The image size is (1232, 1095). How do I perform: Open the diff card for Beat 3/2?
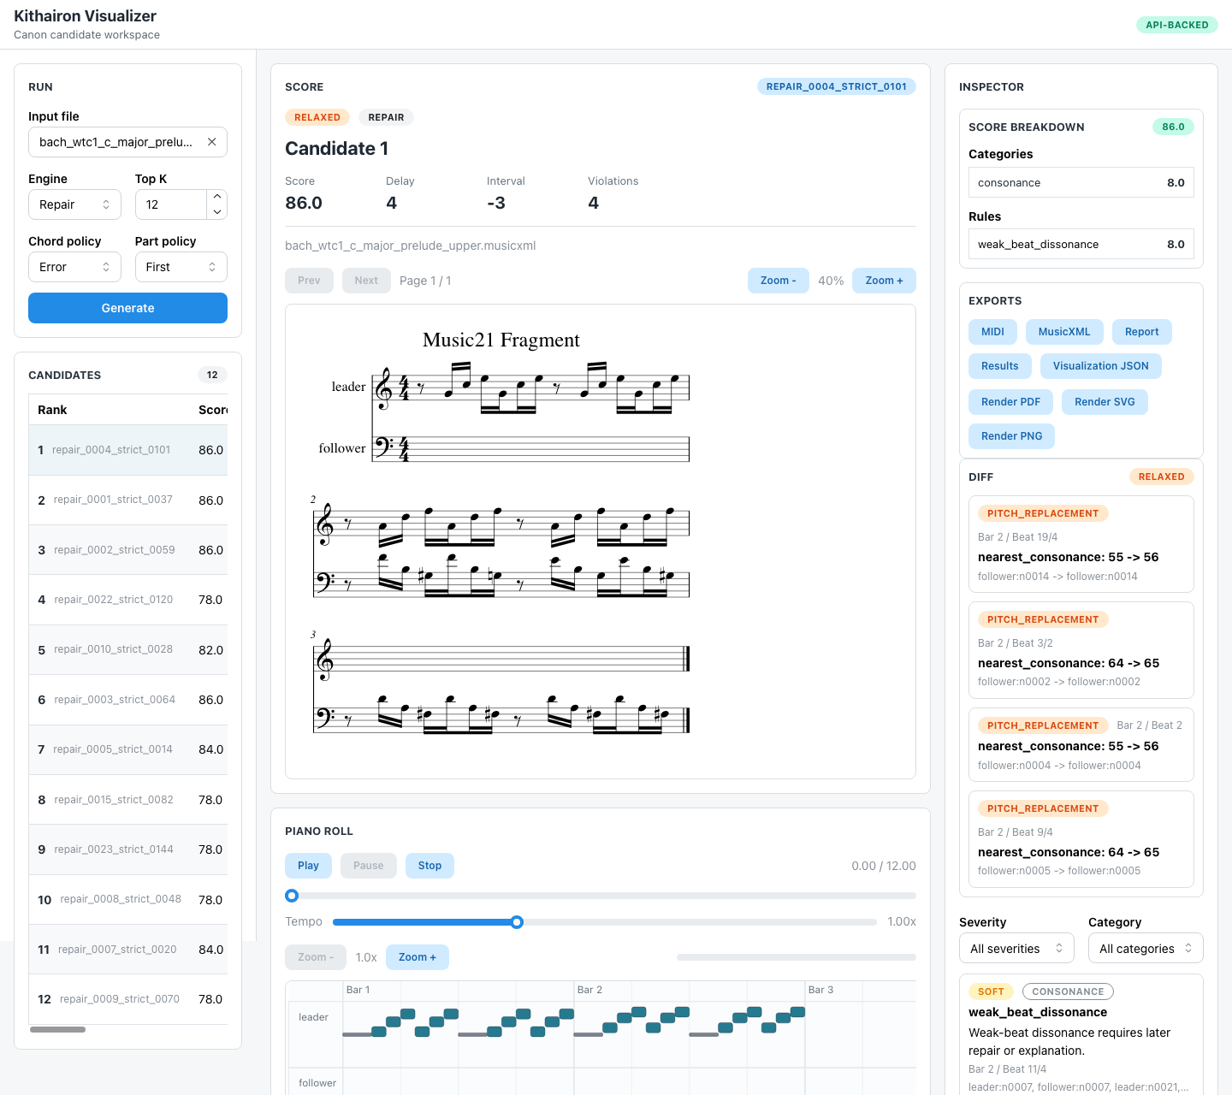1081,650
